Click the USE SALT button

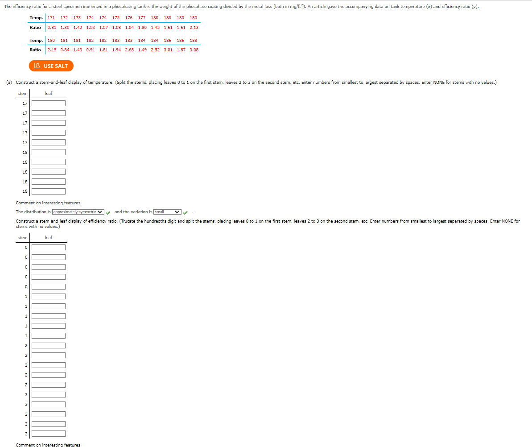pos(51,66)
